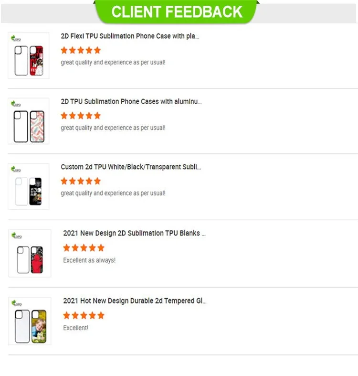Click the star rating under Custom 2d TPU
The width and height of the screenshot is (358, 376).
click(81, 181)
